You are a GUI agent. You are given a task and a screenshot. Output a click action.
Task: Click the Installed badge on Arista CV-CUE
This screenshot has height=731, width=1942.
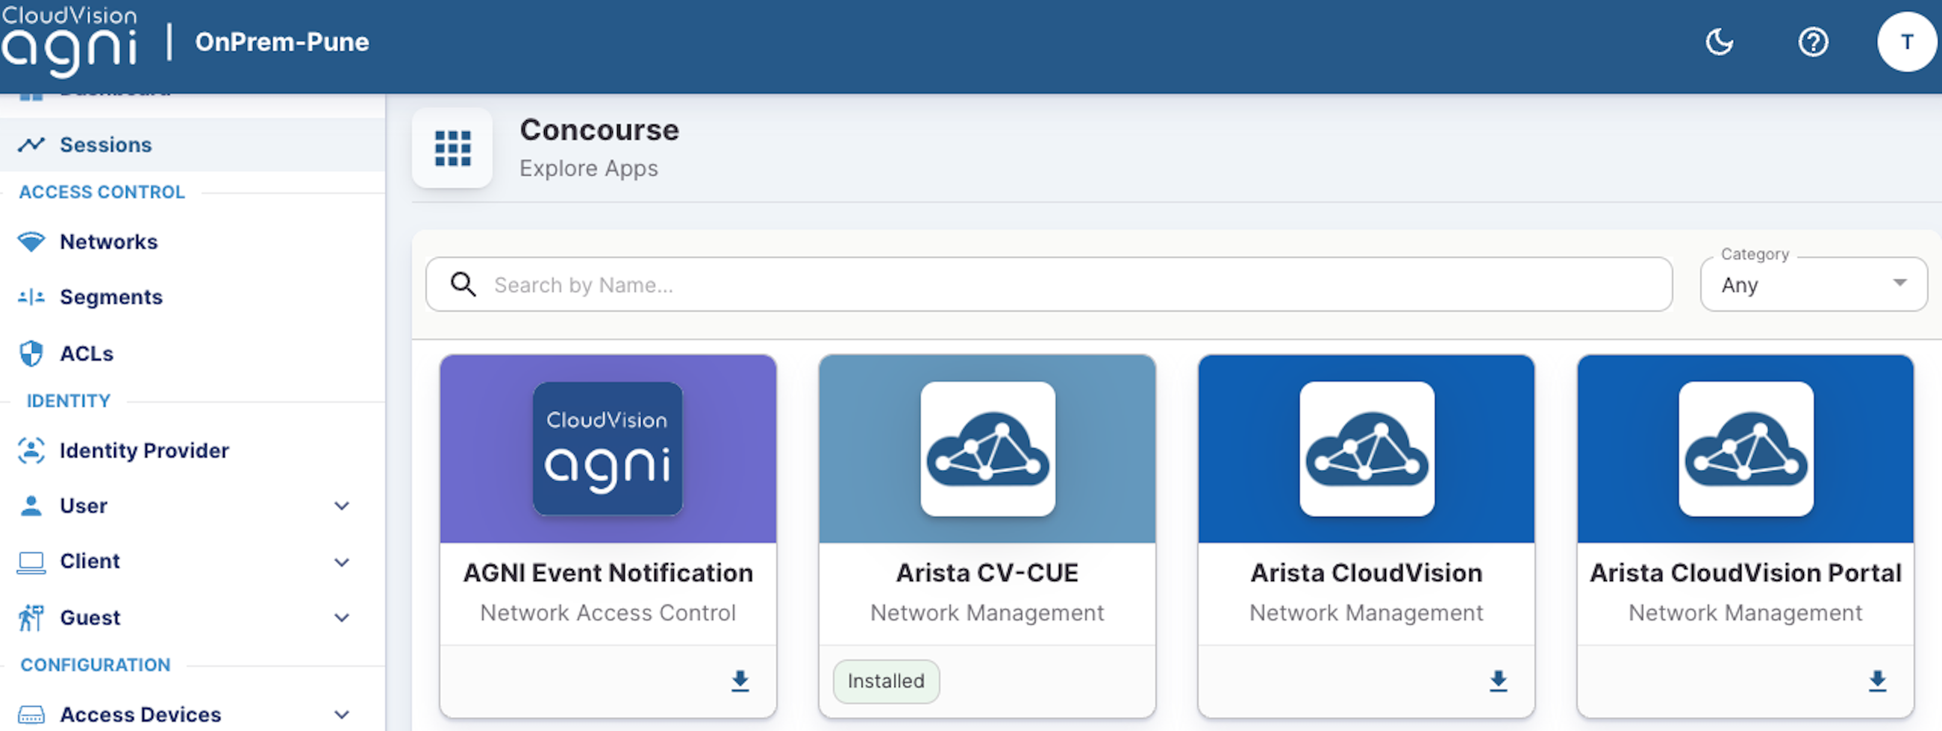[886, 680]
